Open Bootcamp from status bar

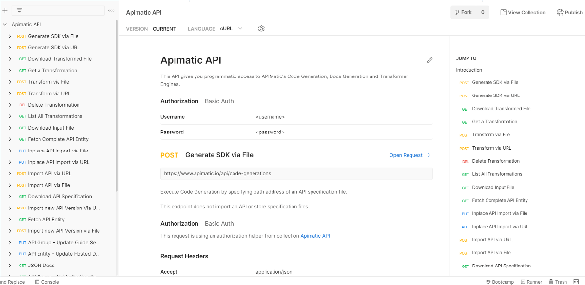pos(500,282)
